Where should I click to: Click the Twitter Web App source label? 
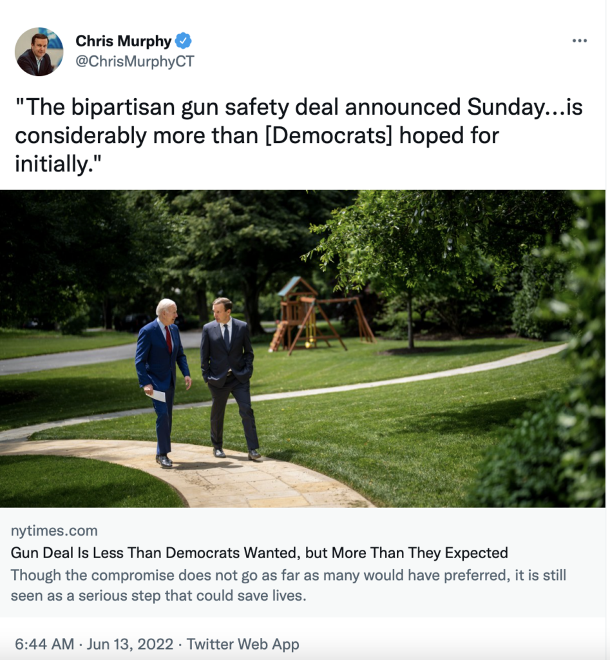[243, 644]
